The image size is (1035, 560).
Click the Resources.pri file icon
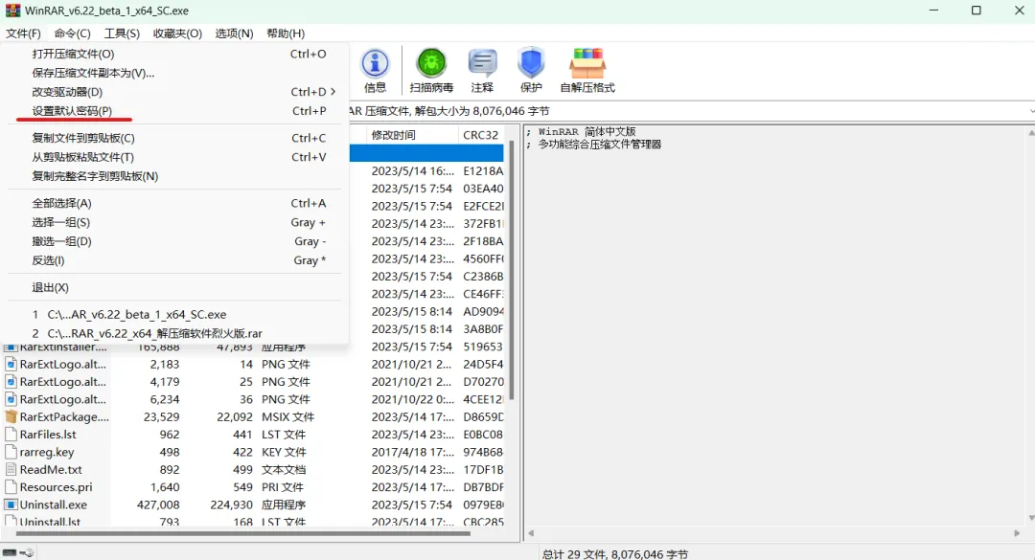11,487
